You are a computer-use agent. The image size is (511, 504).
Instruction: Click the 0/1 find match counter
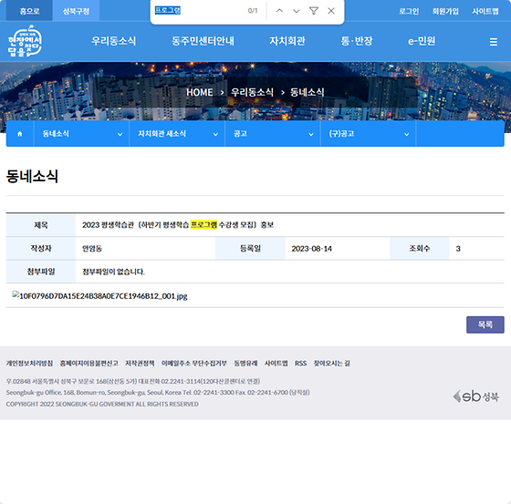pyautogui.click(x=253, y=11)
